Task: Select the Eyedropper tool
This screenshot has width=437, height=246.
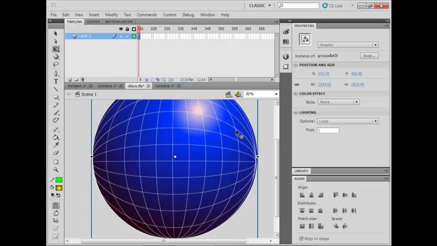Action: 56,145
